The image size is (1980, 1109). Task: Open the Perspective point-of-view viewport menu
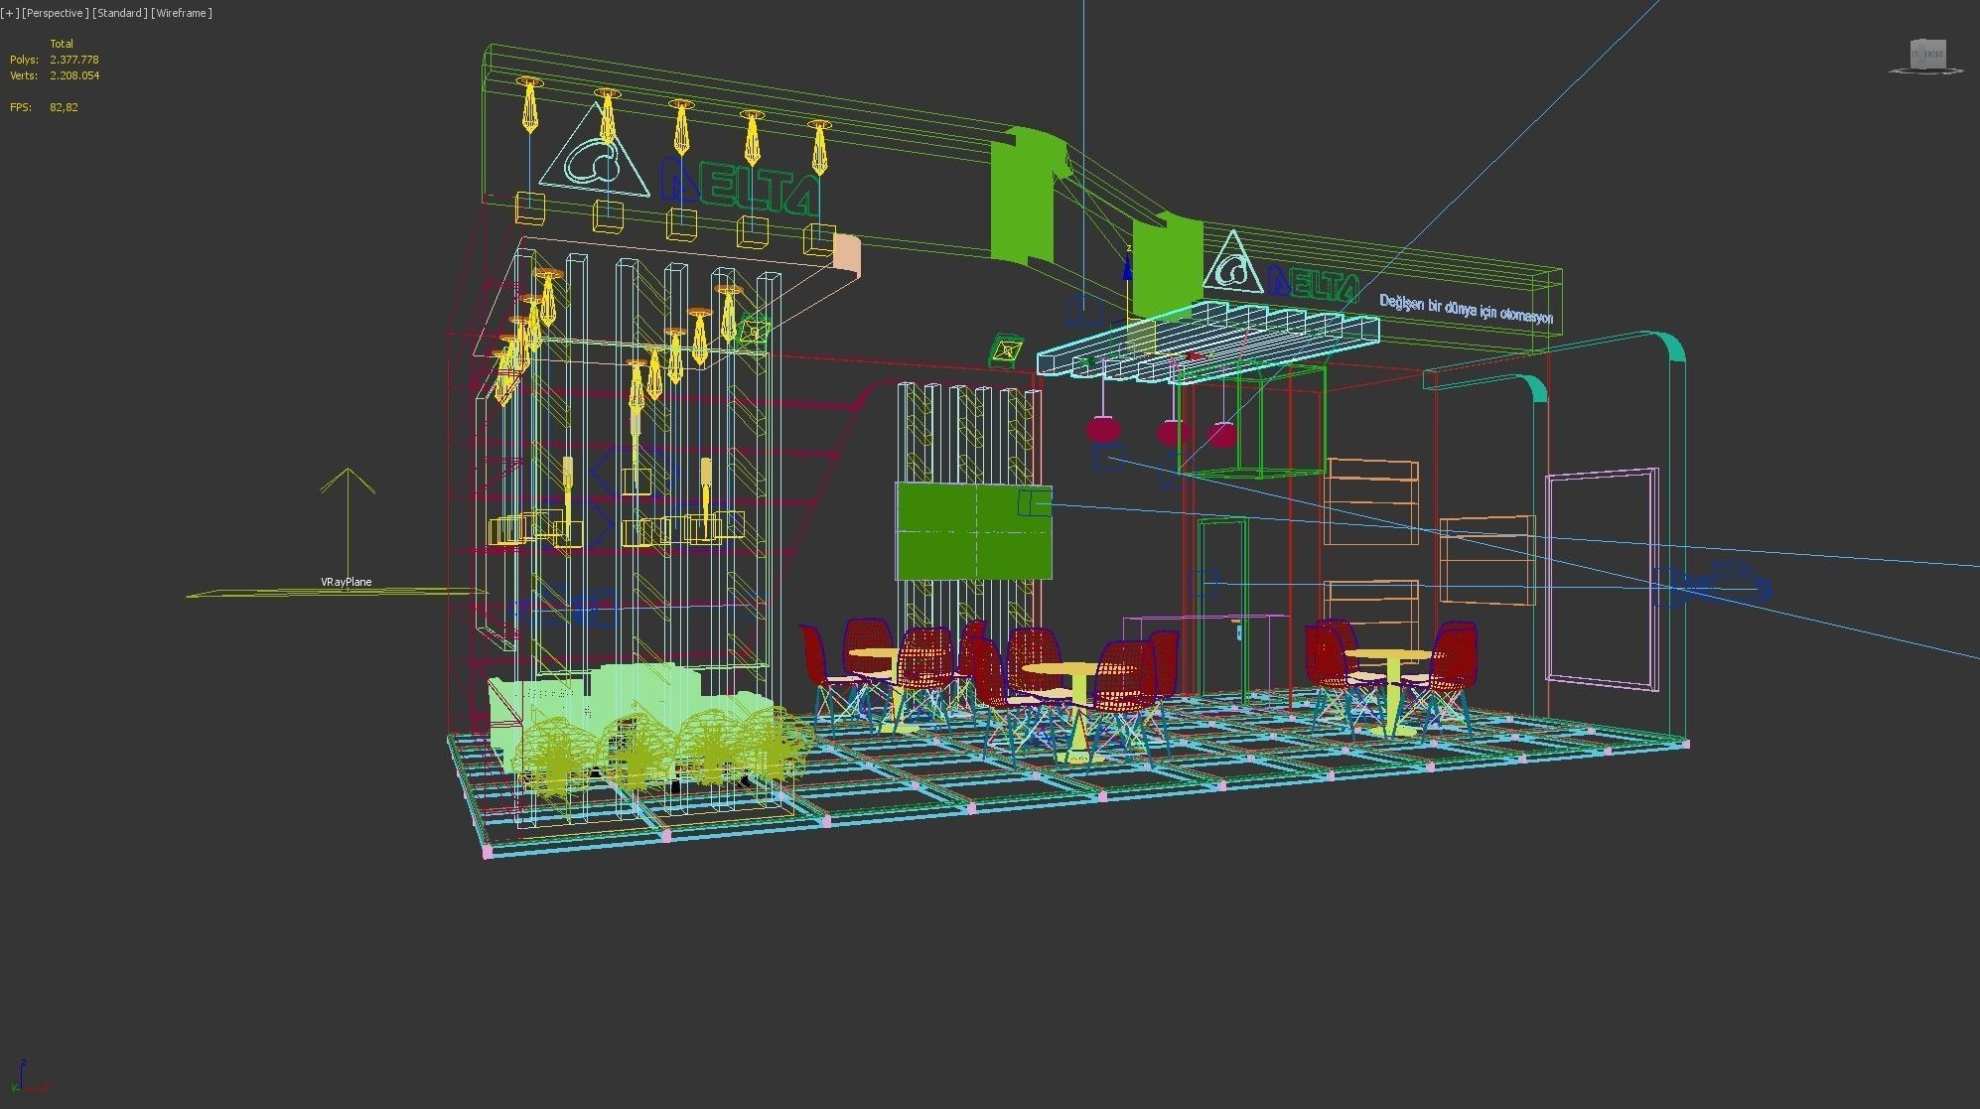(x=56, y=13)
